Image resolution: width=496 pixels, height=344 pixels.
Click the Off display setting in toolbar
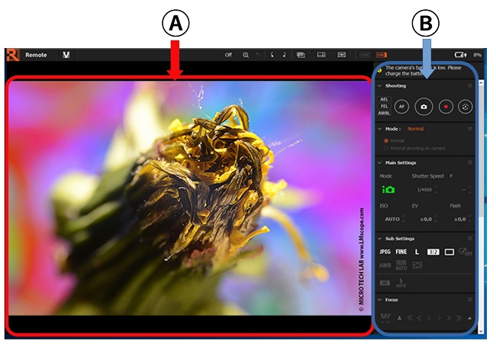pyautogui.click(x=227, y=55)
